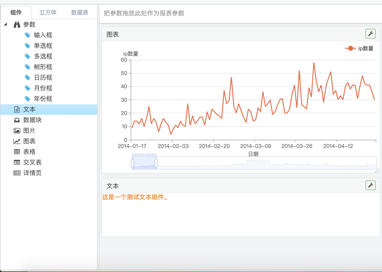Viewport: 382px width, 272px height.
Task: Open the wrench settings for 图表 panel
Action: click(x=370, y=34)
